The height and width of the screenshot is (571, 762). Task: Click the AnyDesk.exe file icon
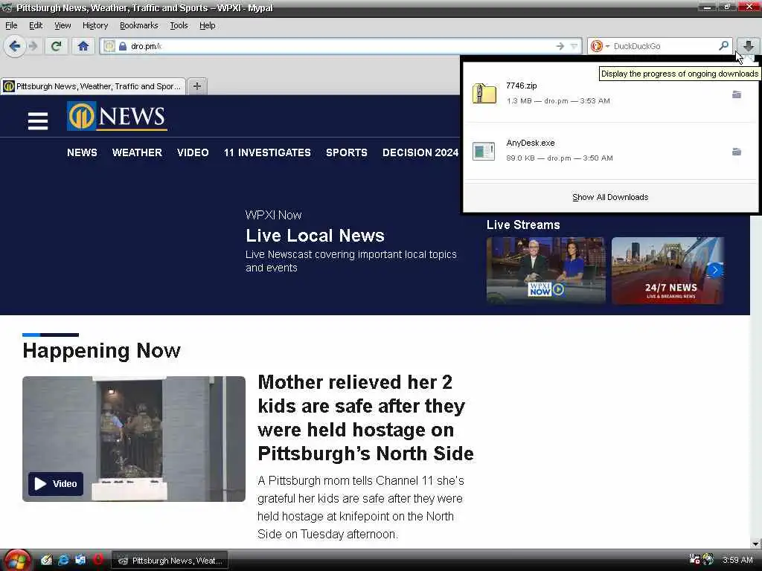(484, 151)
